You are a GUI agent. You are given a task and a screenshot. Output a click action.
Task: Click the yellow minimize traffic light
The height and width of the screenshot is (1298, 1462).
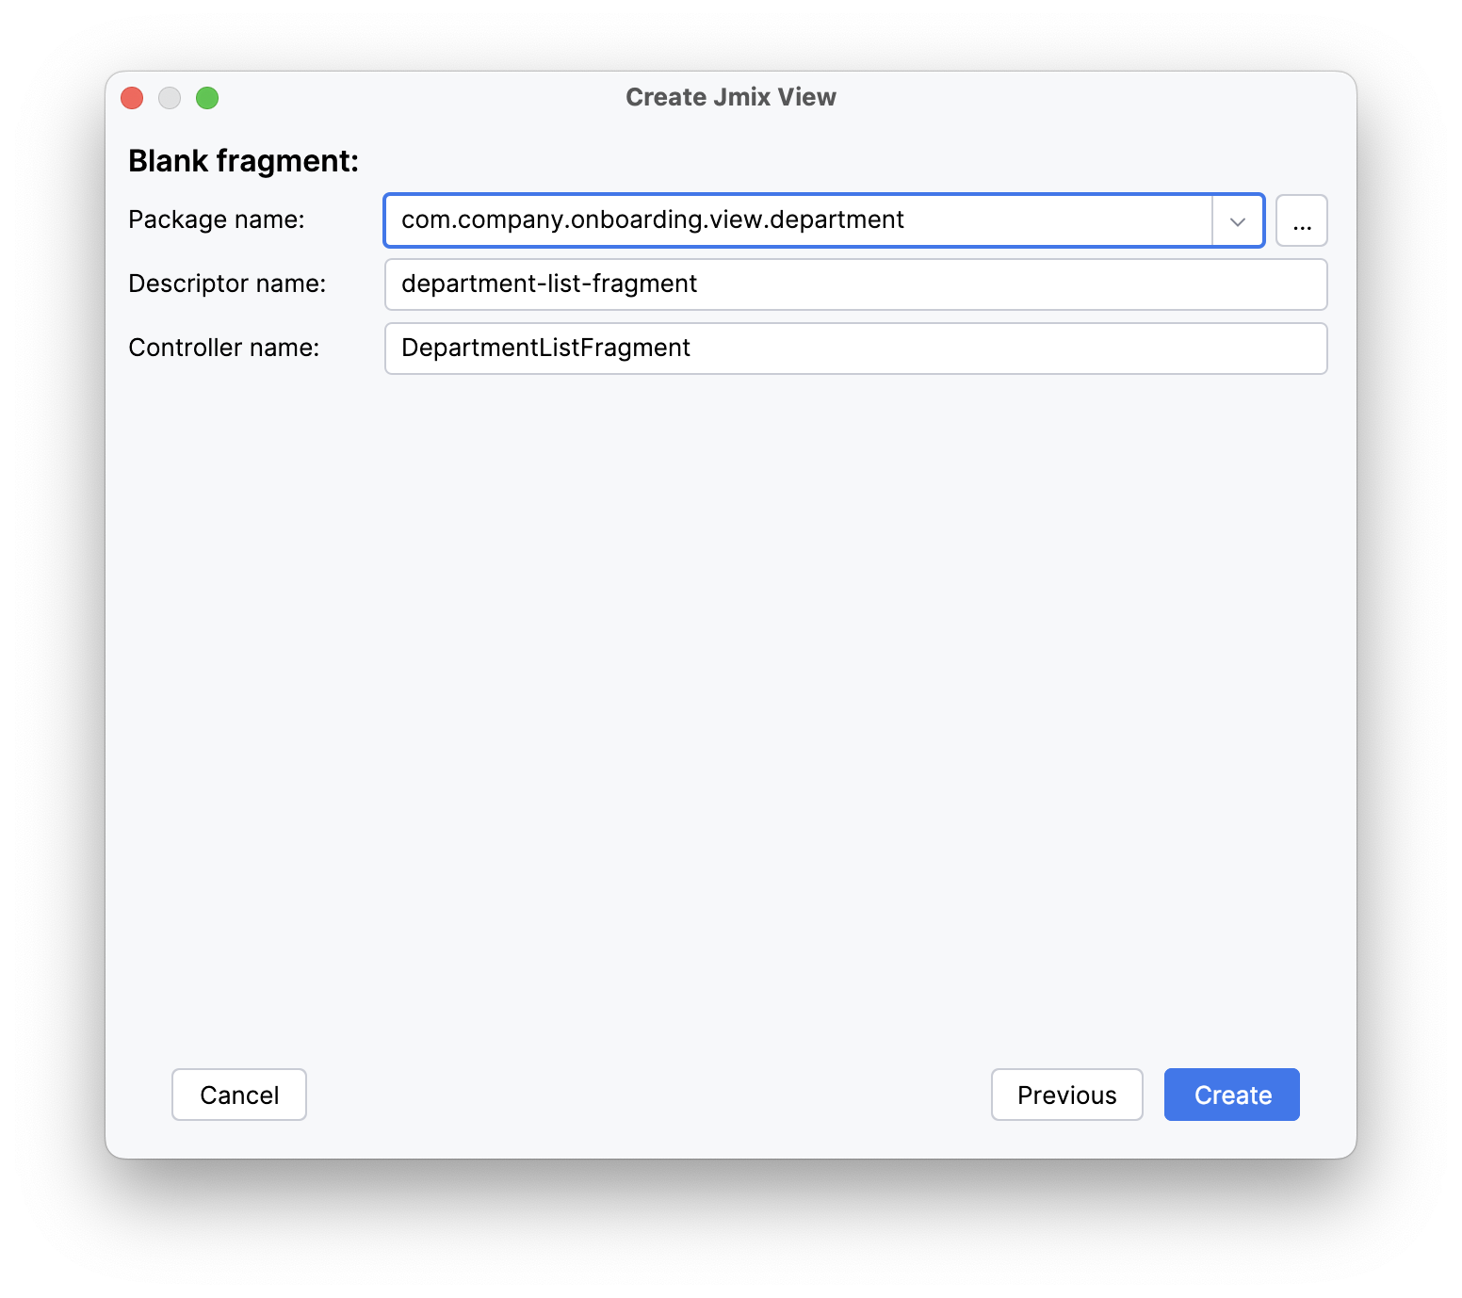(x=170, y=97)
